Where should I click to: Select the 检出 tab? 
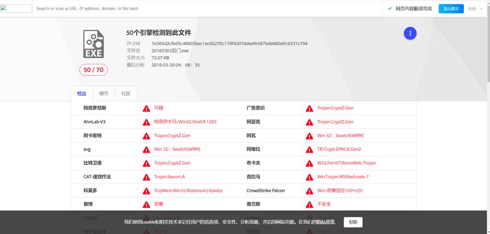pyautogui.click(x=81, y=93)
